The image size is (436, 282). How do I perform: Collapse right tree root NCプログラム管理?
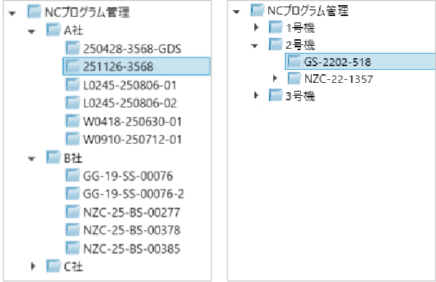(x=236, y=12)
